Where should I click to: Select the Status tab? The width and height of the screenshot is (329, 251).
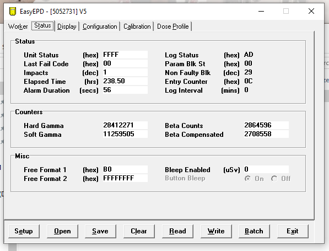pyautogui.click(x=42, y=25)
